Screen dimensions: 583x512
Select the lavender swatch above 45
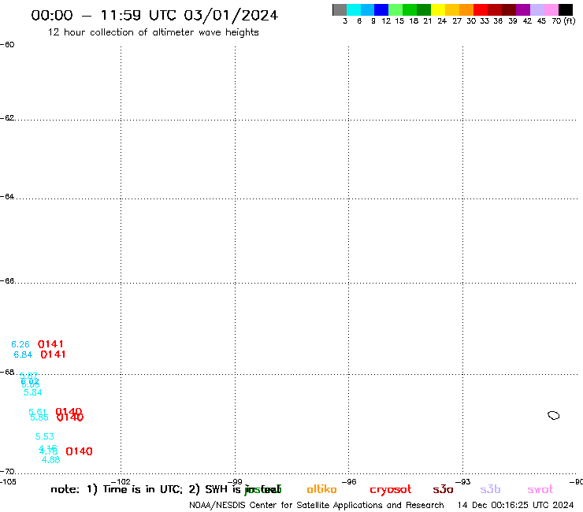click(537, 9)
